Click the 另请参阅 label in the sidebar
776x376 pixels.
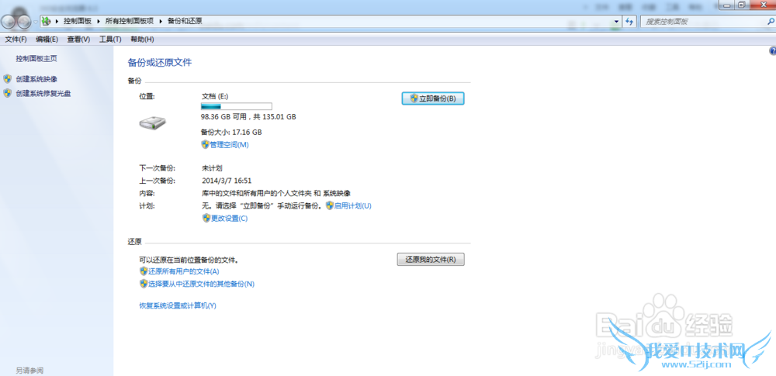[x=29, y=371]
